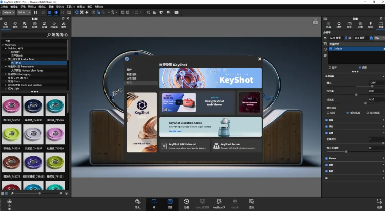Open the Default workspace dropdown

click(x=9, y=12)
